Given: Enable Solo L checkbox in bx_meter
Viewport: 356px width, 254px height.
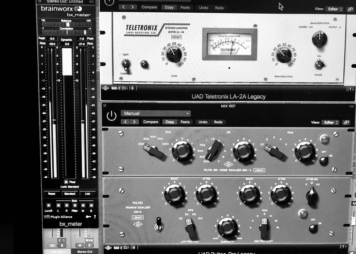Looking at the screenshot, I should click(58, 205).
